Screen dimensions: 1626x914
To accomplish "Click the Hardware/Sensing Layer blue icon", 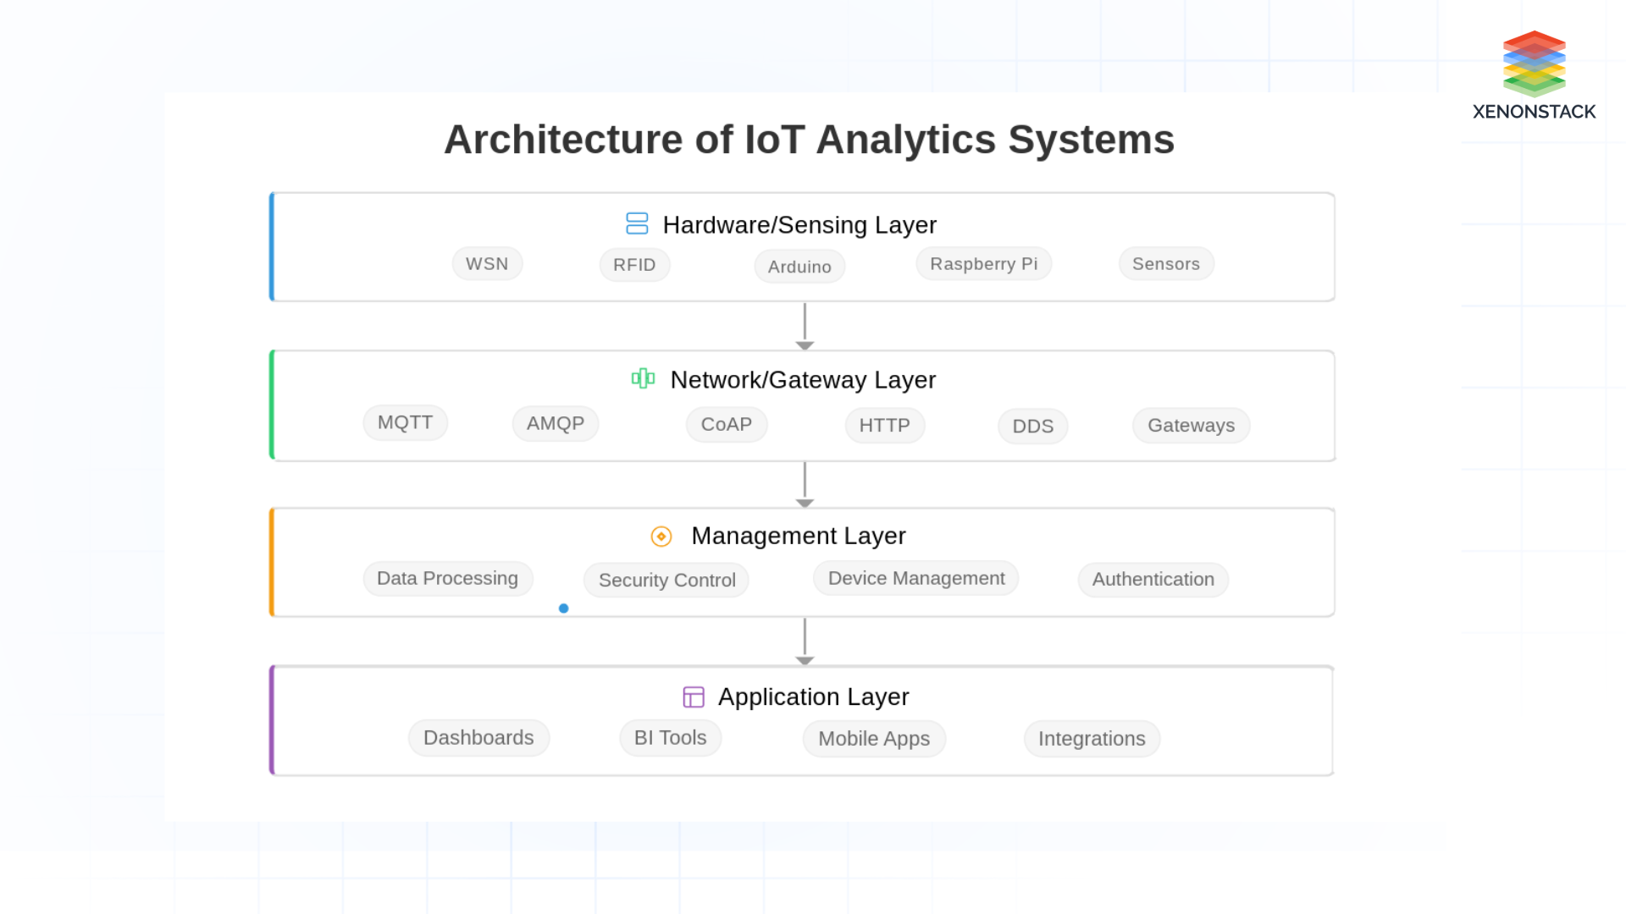I will [636, 224].
